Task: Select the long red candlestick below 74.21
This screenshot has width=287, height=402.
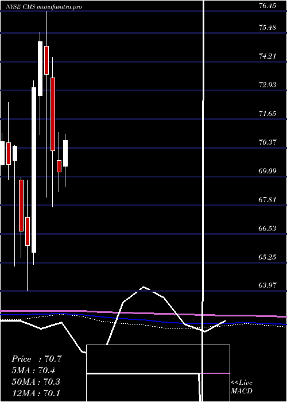Action: [53, 114]
